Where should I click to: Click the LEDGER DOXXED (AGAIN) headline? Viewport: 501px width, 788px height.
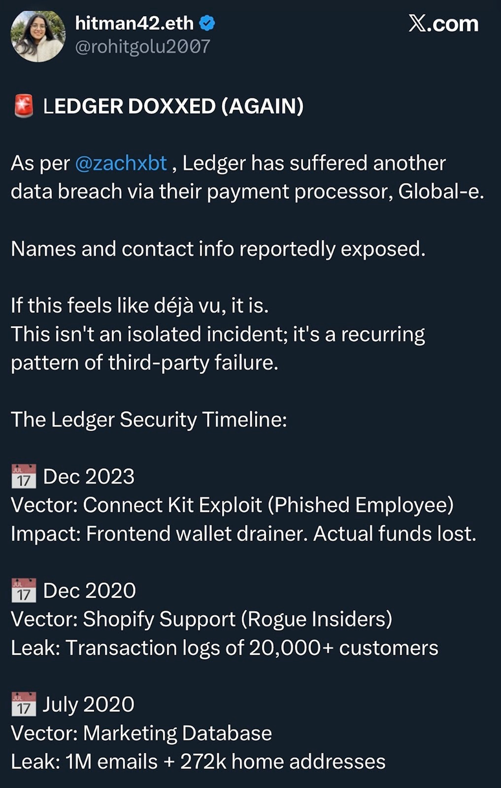174,106
